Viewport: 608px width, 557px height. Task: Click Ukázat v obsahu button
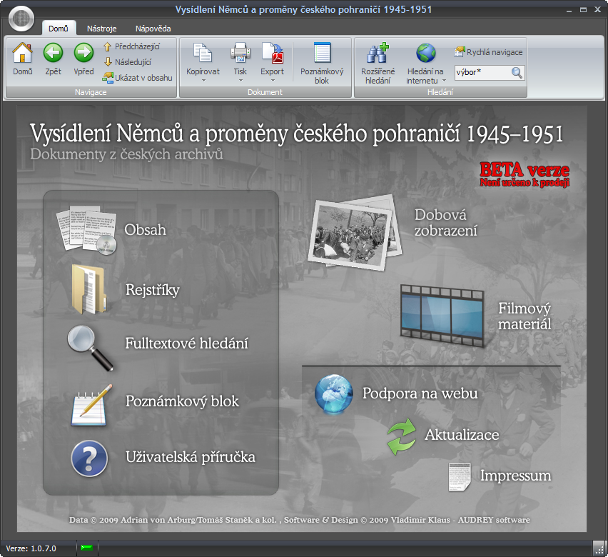click(x=138, y=77)
